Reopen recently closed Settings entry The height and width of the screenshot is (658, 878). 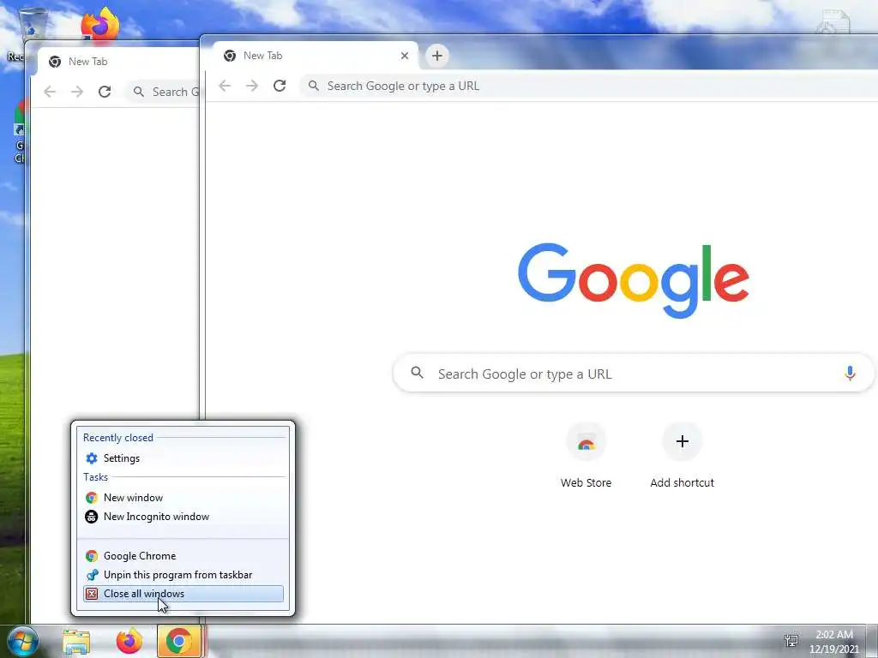point(183,458)
